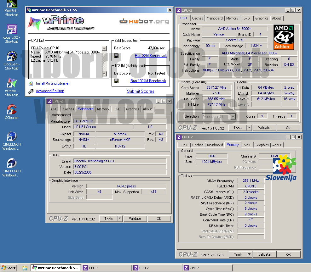Viewport: 311px width, 272px height.
Task: Open About tab in top CPU-Z window
Action: click(276, 18)
